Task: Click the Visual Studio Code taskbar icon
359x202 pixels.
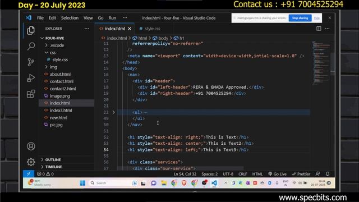Action: (x=214, y=183)
